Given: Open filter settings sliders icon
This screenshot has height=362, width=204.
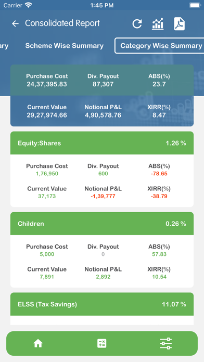Looking at the screenshot, I should tap(165, 343).
